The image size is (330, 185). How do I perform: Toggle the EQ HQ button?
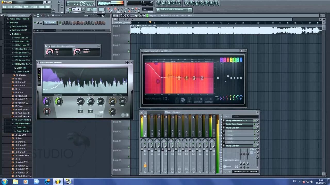[183, 100]
